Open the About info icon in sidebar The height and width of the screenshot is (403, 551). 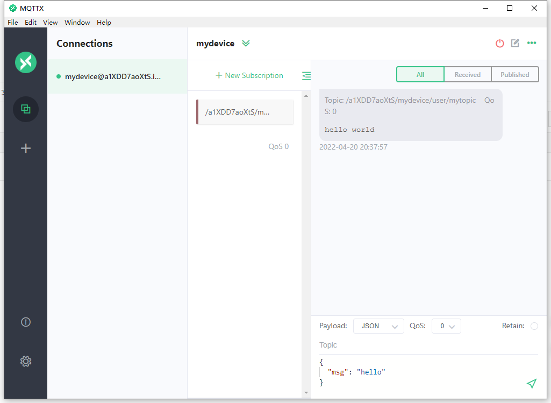tap(26, 322)
